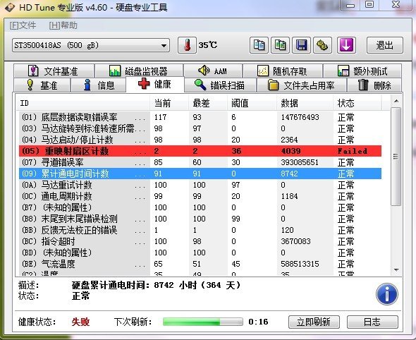Switch to the 基准 tab

[42, 85]
